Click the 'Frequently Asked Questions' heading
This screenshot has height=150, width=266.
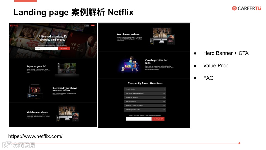tap(145, 83)
